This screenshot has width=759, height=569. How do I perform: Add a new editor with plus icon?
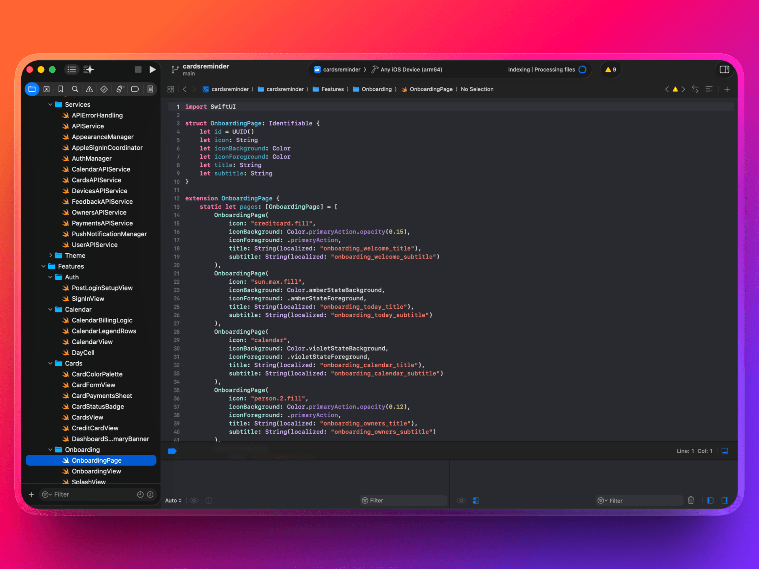[727, 89]
